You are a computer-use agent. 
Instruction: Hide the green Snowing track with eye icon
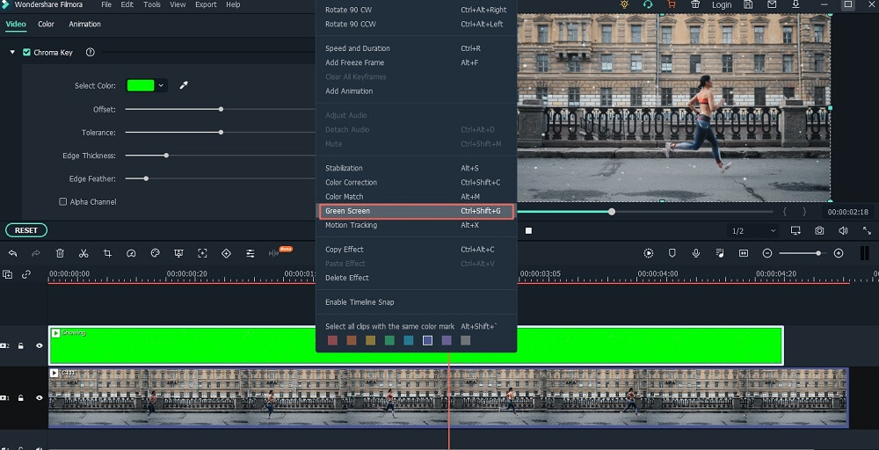pyautogui.click(x=40, y=345)
